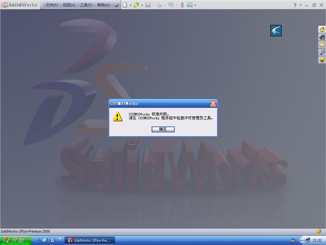Viewport: 326px width, 245px height.
Task: Open the File Explorer folder tab
Action: click(x=322, y=45)
